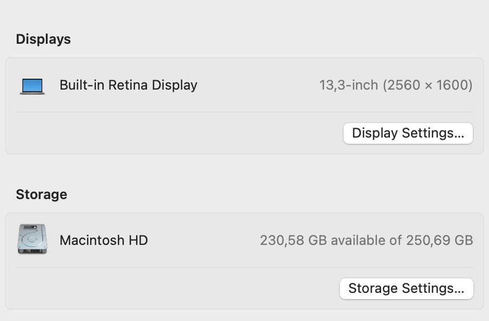Click the disk platter graphic of Macintosh HD
The width and height of the screenshot is (489, 321).
pyautogui.click(x=32, y=240)
